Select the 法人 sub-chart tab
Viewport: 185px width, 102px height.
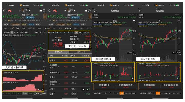(19, 94)
